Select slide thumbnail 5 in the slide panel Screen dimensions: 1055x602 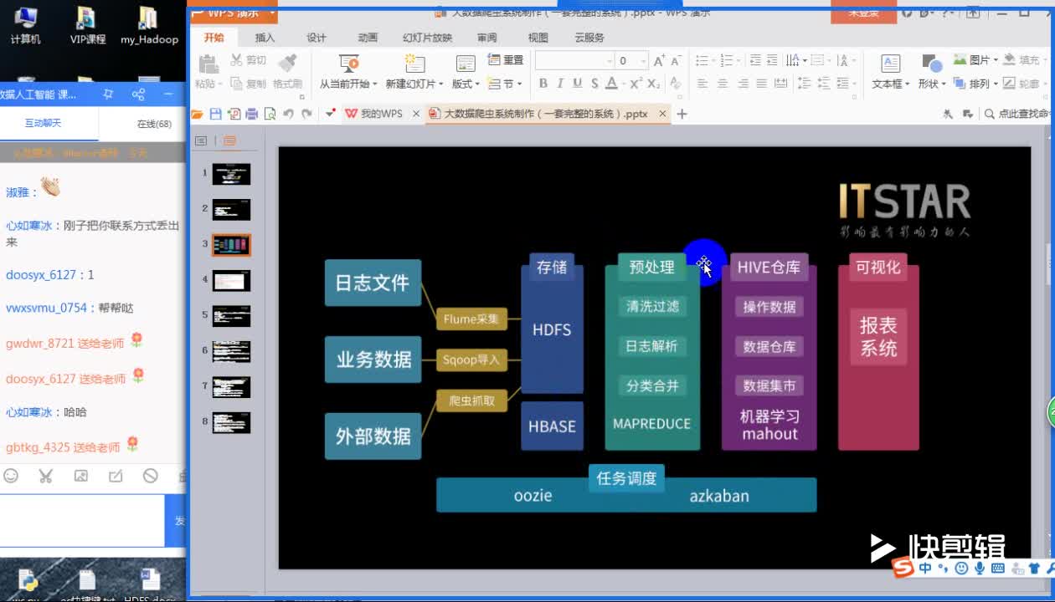coord(231,315)
